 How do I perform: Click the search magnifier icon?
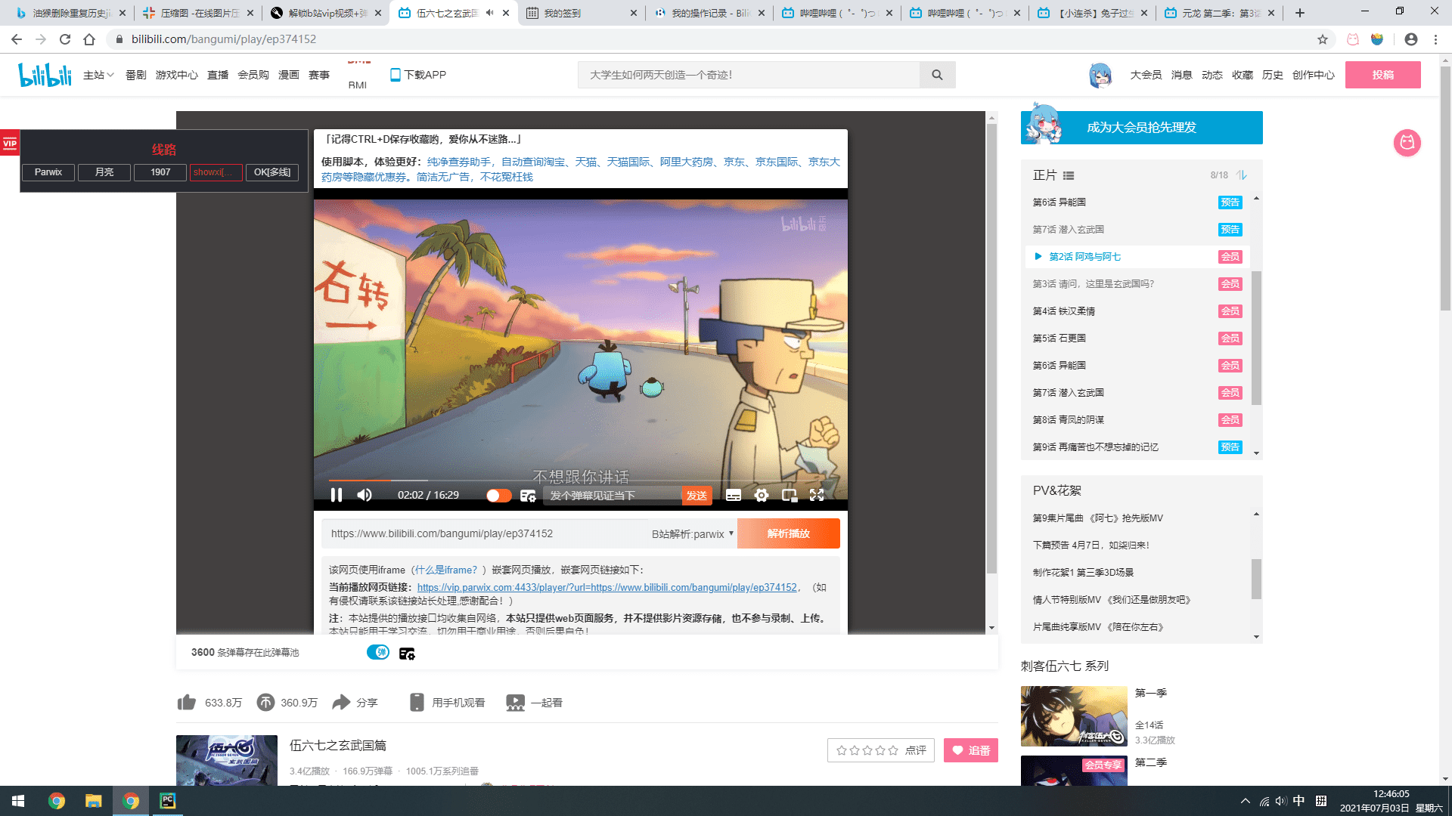(937, 75)
